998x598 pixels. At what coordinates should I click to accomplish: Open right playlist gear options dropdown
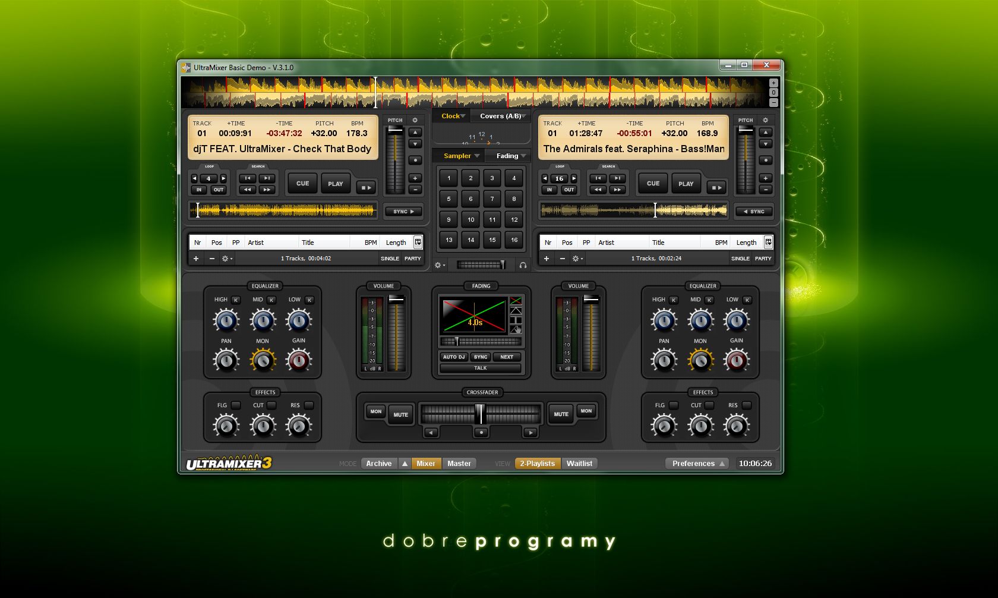(x=577, y=259)
